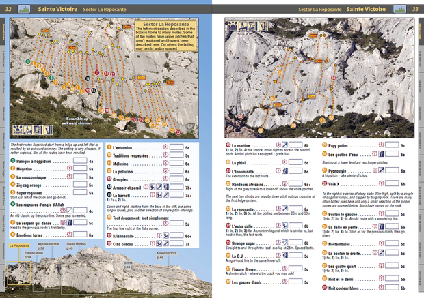
Task: Click the Sainte Victoire title on page 33 header
Action: click(x=366, y=9)
